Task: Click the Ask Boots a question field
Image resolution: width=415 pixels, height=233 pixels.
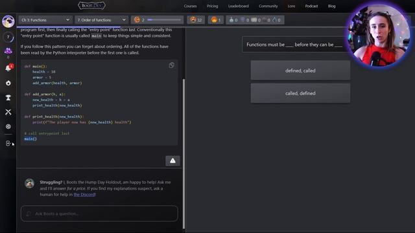Action: coord(99,214)
